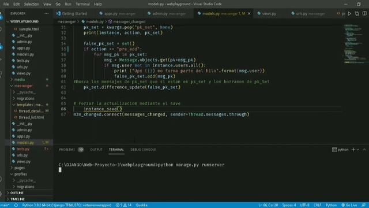369x208 pixels.
Task: Add a new terminal with plus
Action: (353, 150)
